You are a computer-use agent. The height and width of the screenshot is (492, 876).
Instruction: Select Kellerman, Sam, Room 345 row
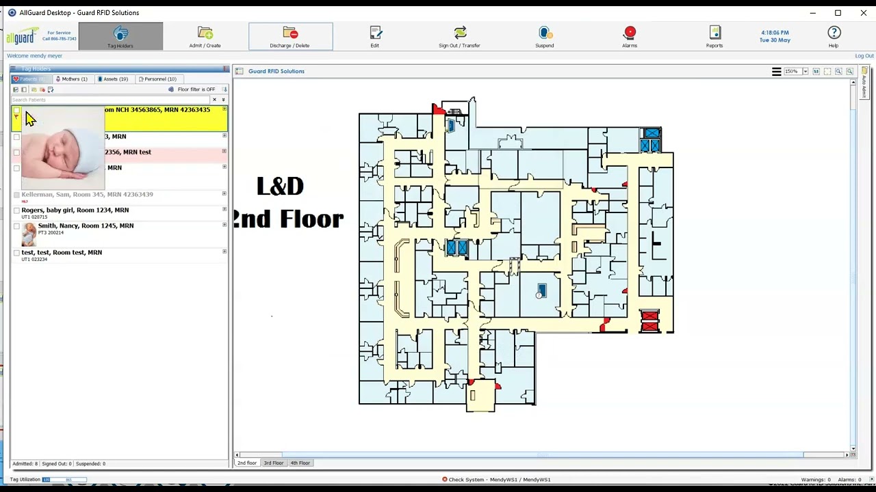(119, 197)
